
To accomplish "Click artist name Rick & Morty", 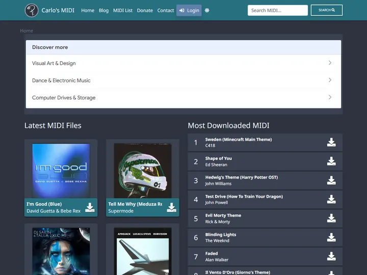I will [x=218, y=222].
